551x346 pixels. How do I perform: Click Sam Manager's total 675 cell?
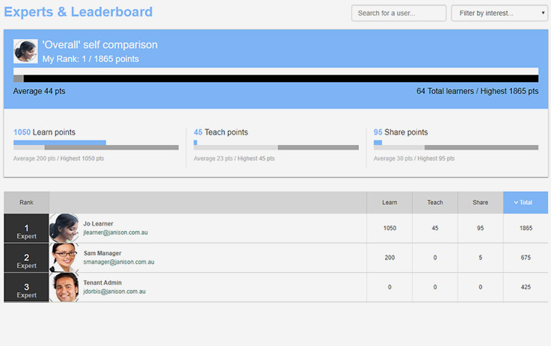click(526, 258)
